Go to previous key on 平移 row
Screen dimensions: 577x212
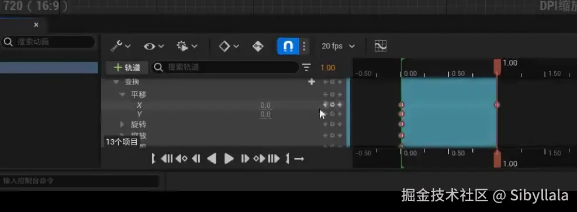pos(325,94)
